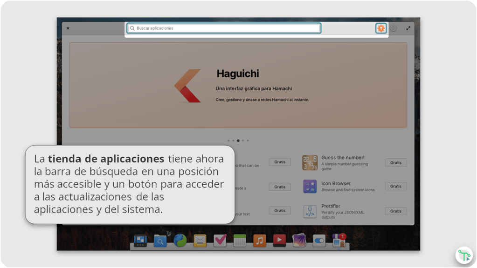Launch the Music app from the dock

pyautogui.click(x=259, y=241)
